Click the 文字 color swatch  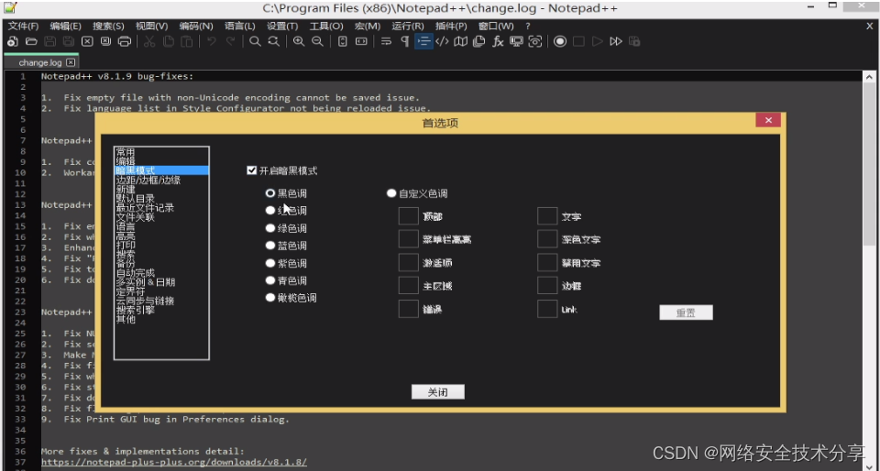click(547, 216)
